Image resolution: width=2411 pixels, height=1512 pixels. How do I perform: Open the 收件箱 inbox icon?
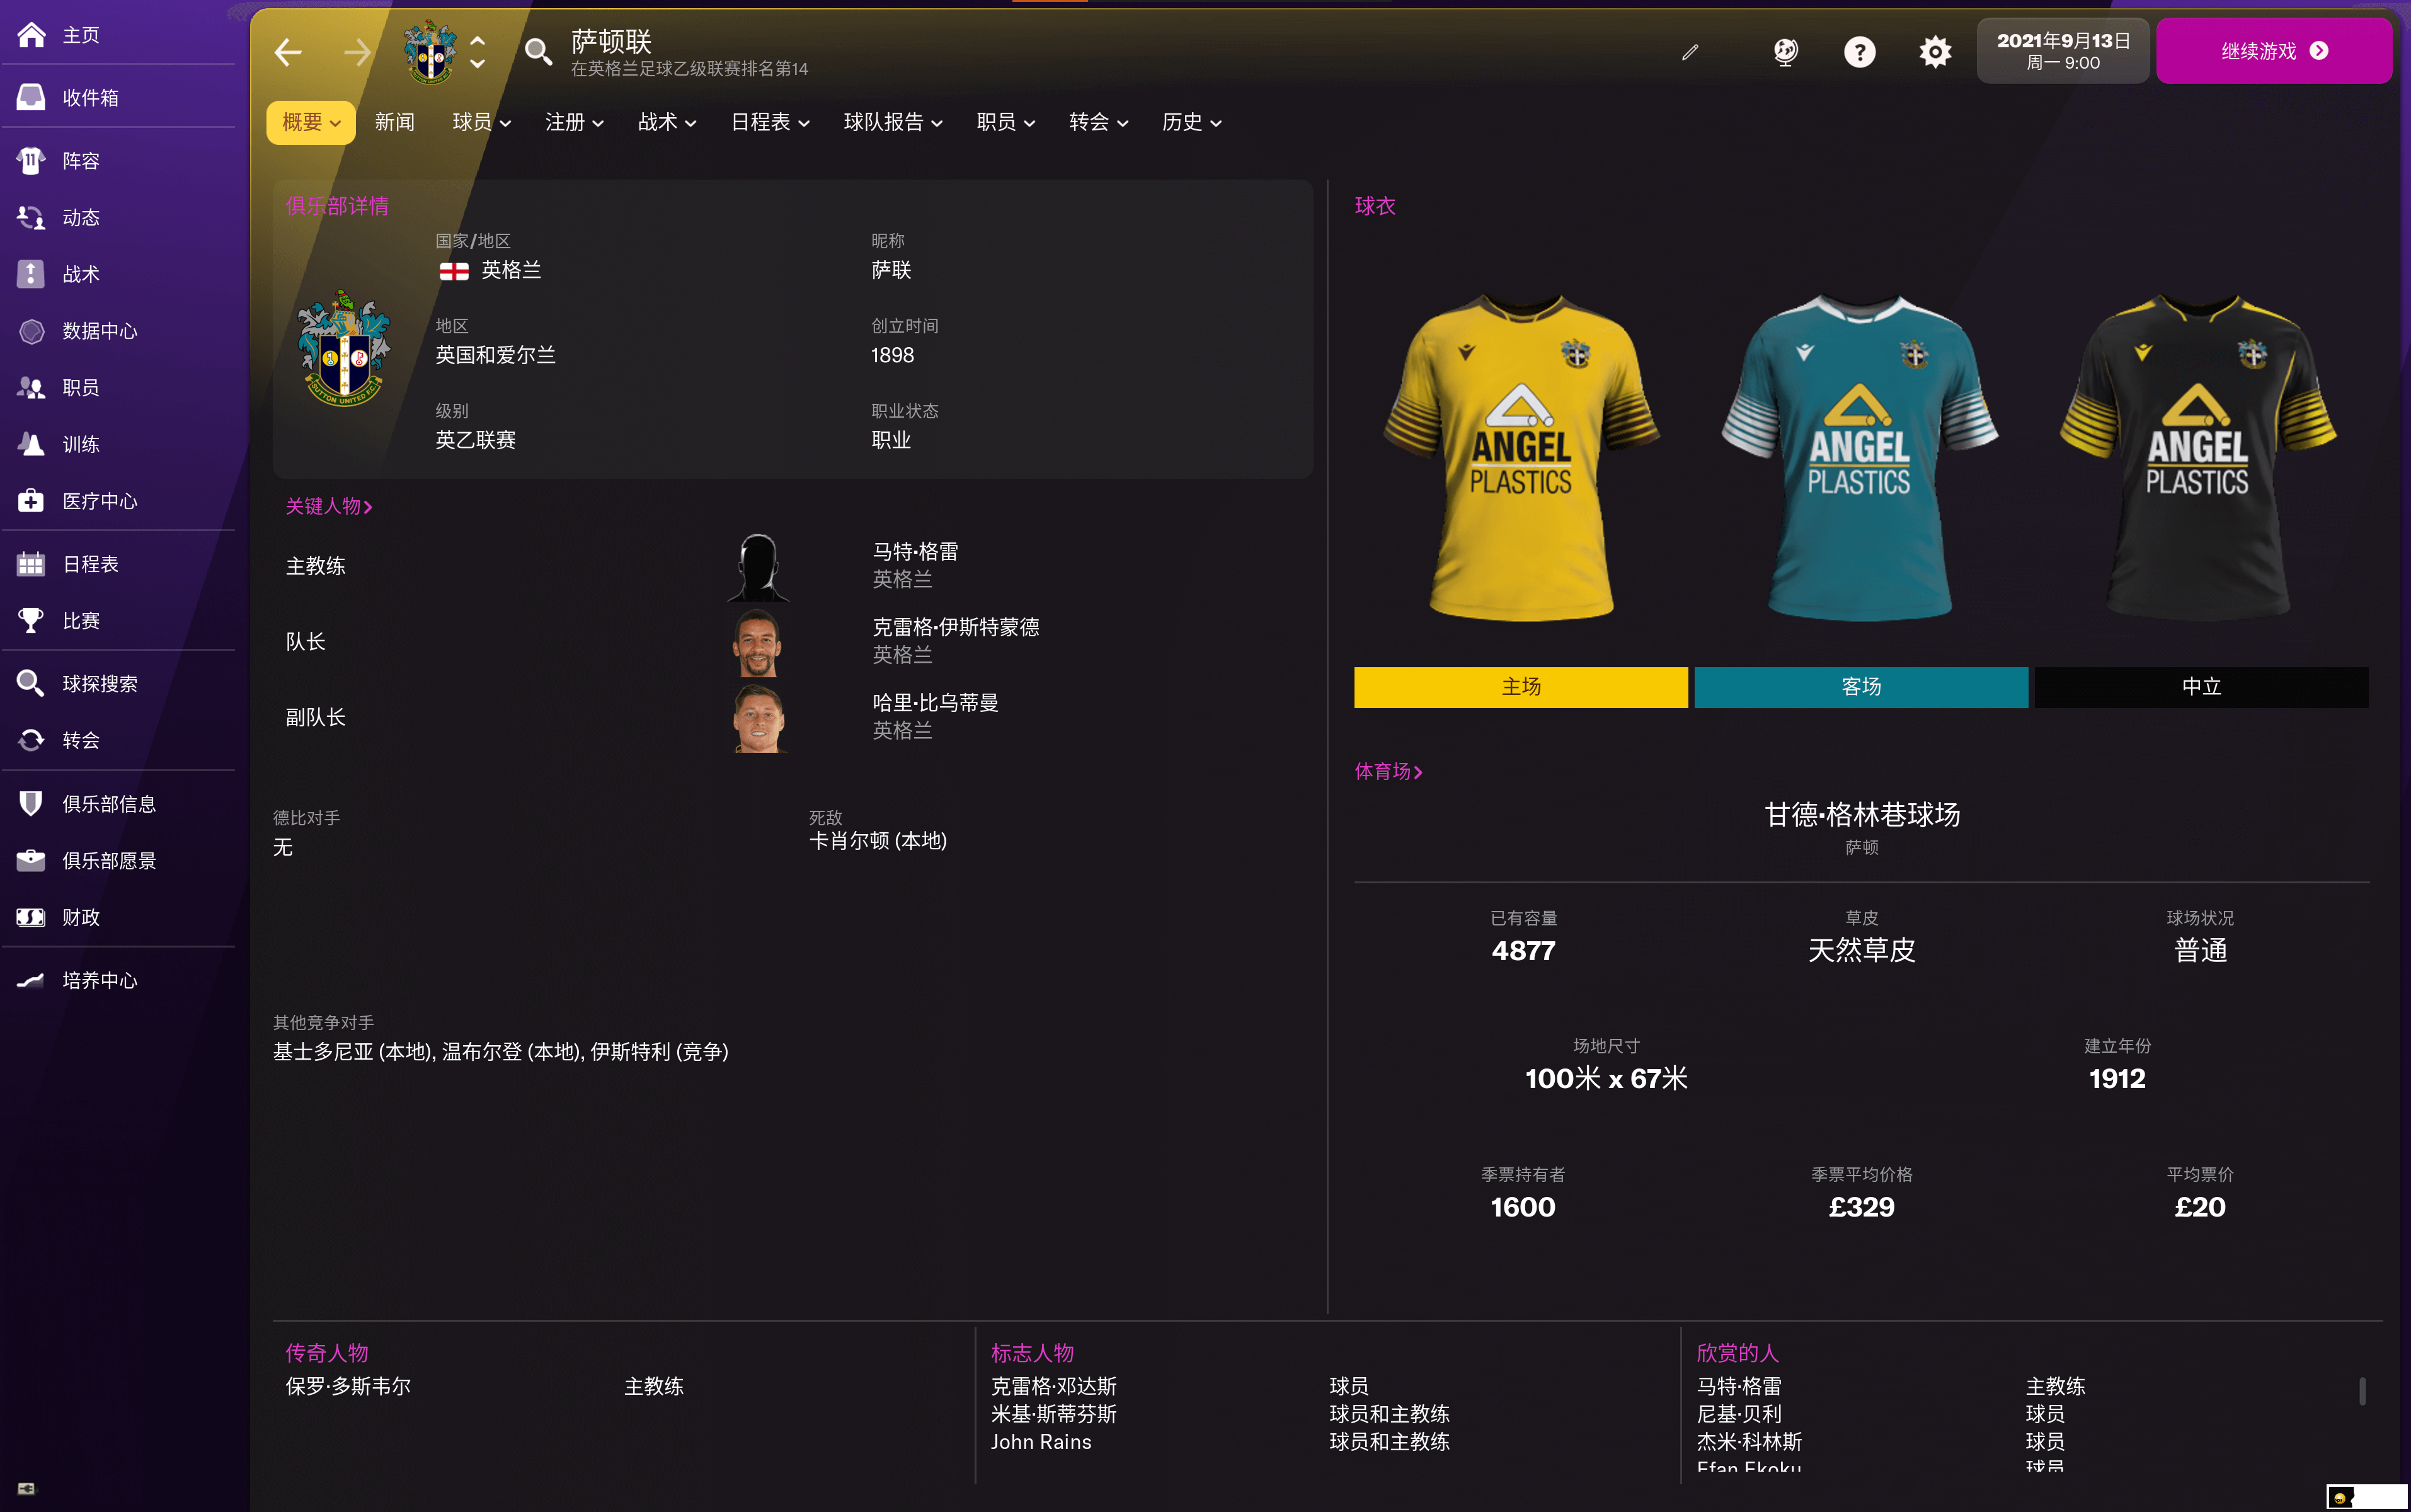pos(31,97)
